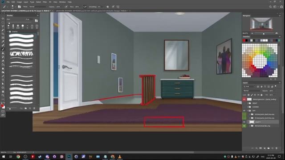Open the Image menu

click(x=19, y=2)
